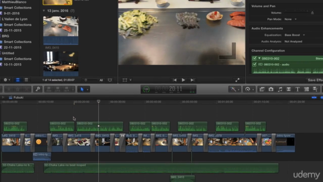Insert selected clip into storyline button
The image size is (323, 182).
58,89
